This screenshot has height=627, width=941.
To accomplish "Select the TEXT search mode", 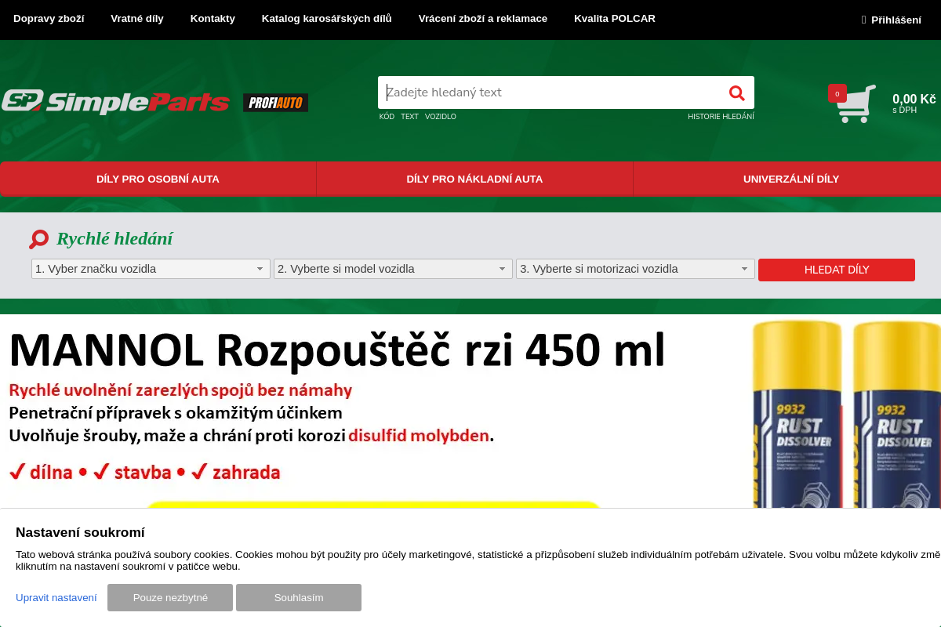I will [409, 116].
